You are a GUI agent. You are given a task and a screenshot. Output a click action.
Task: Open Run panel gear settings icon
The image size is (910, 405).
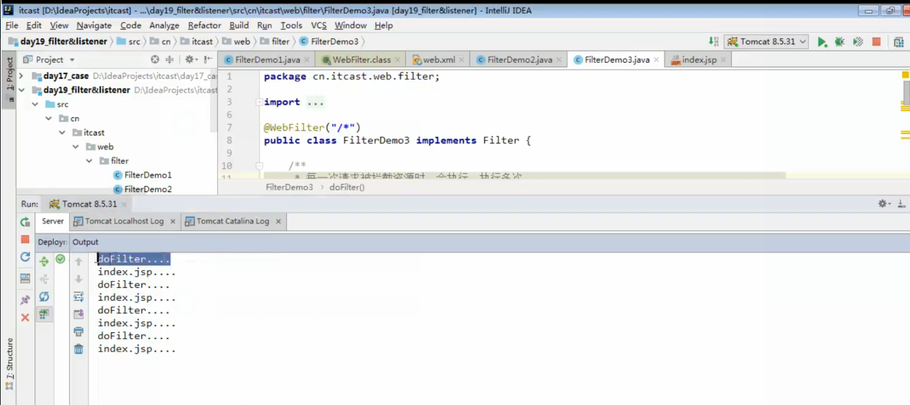(x=884, y=204)
